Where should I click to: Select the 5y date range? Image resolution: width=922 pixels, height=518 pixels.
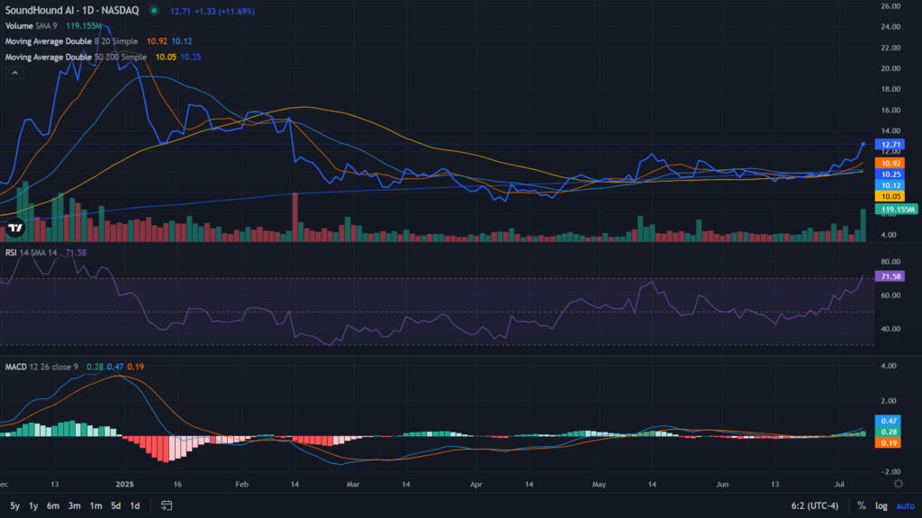pyautogui.click(x=14, y=505)
